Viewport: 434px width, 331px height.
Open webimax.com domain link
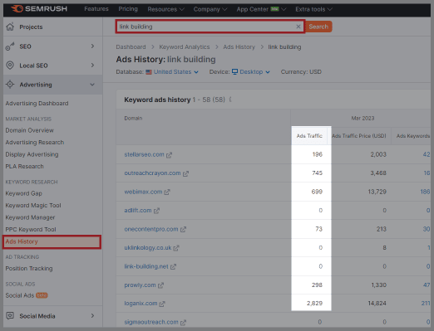[x=143, y=192]
